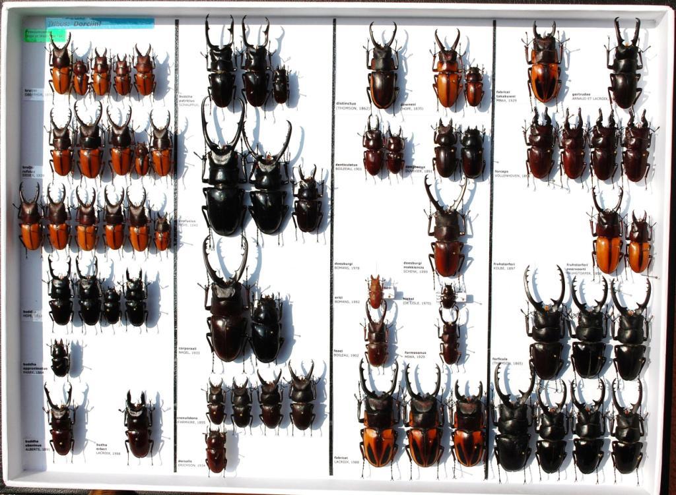The width and height of the screenshot is (676, 495).
Task: Select the lone small beetle beside buddha approximatus label
Action: 59,357
